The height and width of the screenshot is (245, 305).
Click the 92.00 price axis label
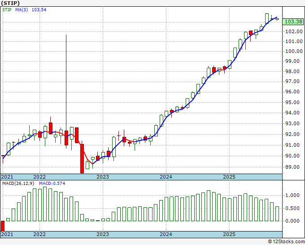pyautogui.click(x=292, y=134)
